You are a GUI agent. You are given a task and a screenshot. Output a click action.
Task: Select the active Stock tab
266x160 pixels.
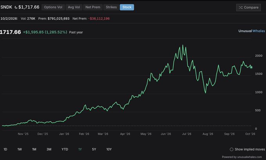click(x=127, y=7)
